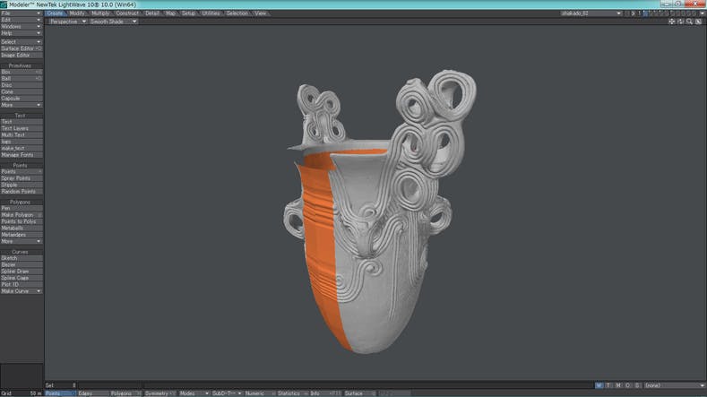Open the Perspective view type dropdown
This screenshot has width=707, height=397.
(66, 22)
